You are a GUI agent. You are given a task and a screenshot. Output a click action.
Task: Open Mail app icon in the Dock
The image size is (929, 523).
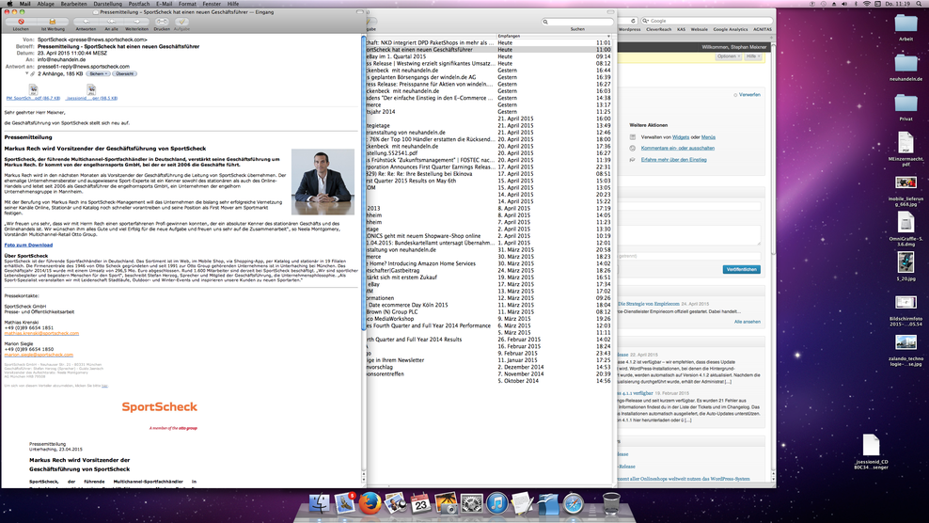pyautogui.click(x=345, y=504)
